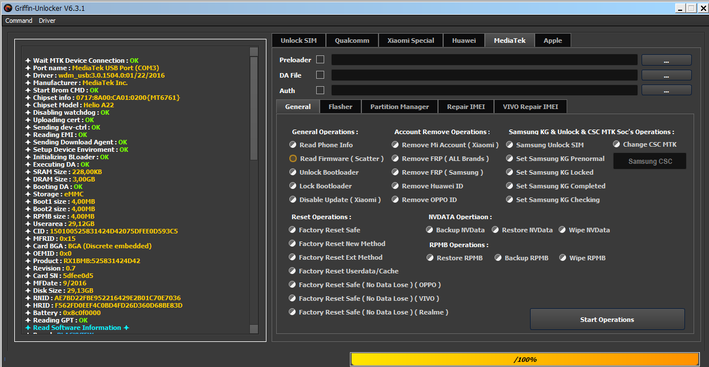Choose Factory Reset Safe (VIVO)
The height and width of the screenshot is (367, 709).
364,299
